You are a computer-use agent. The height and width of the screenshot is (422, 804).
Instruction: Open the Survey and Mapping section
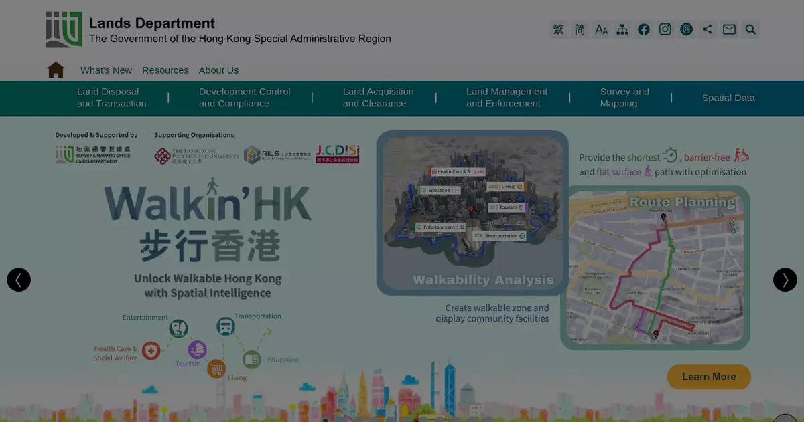coord(624,98)
